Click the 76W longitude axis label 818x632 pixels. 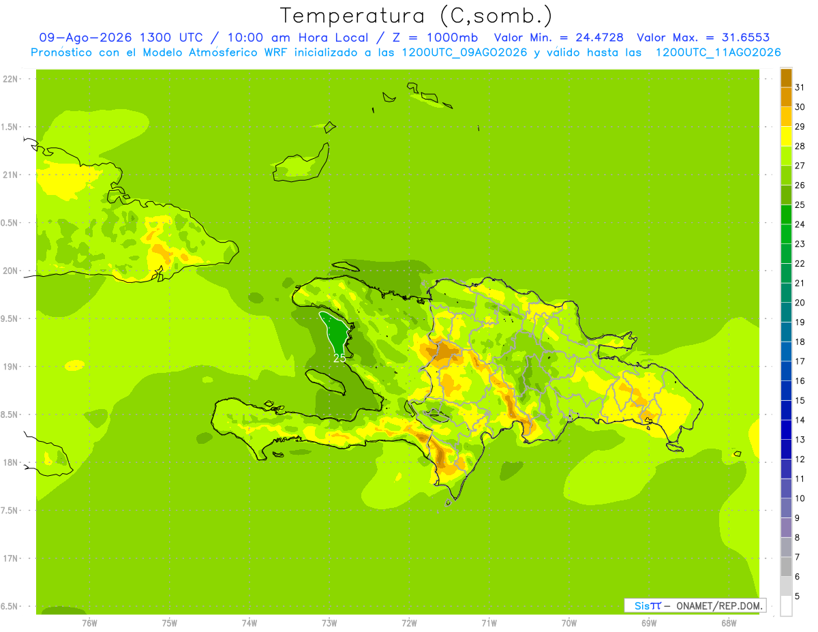pos(89,624)
